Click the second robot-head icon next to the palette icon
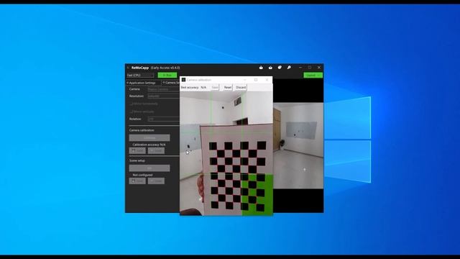460x259 pixels. coord(270,68)
